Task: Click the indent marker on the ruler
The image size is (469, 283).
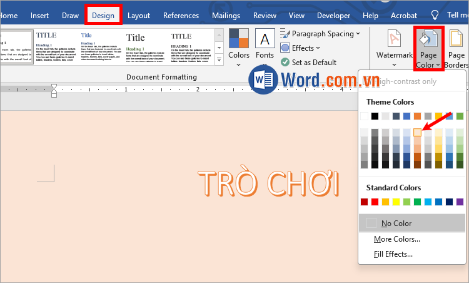Action: [54, 91]
